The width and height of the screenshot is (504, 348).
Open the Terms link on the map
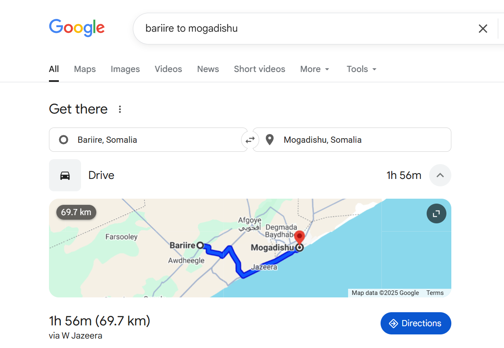point(435,292)
